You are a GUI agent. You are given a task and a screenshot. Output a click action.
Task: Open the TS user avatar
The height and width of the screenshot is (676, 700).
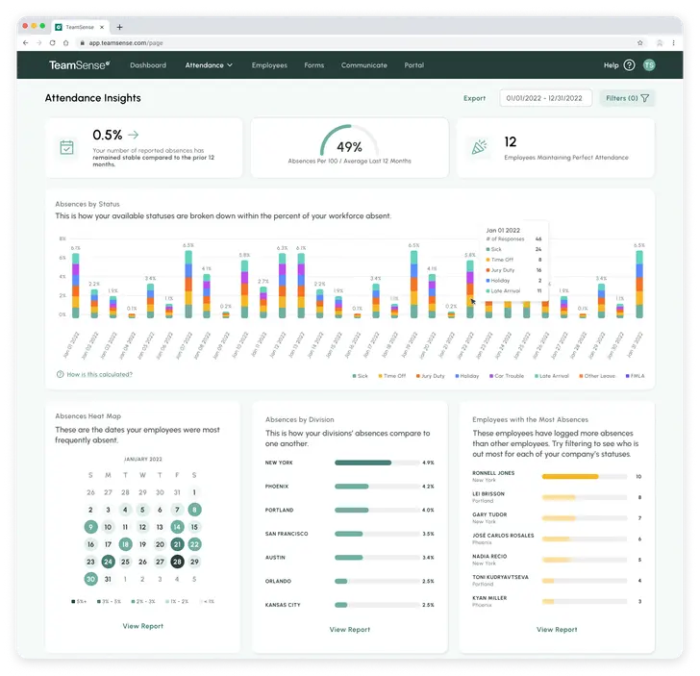649,65
